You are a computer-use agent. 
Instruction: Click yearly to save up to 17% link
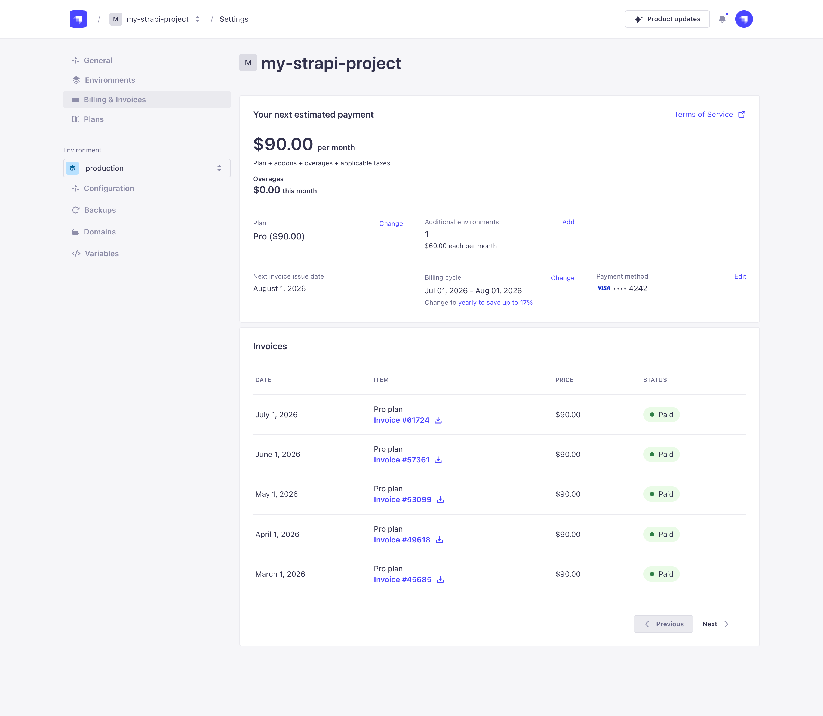pos(495,303)
